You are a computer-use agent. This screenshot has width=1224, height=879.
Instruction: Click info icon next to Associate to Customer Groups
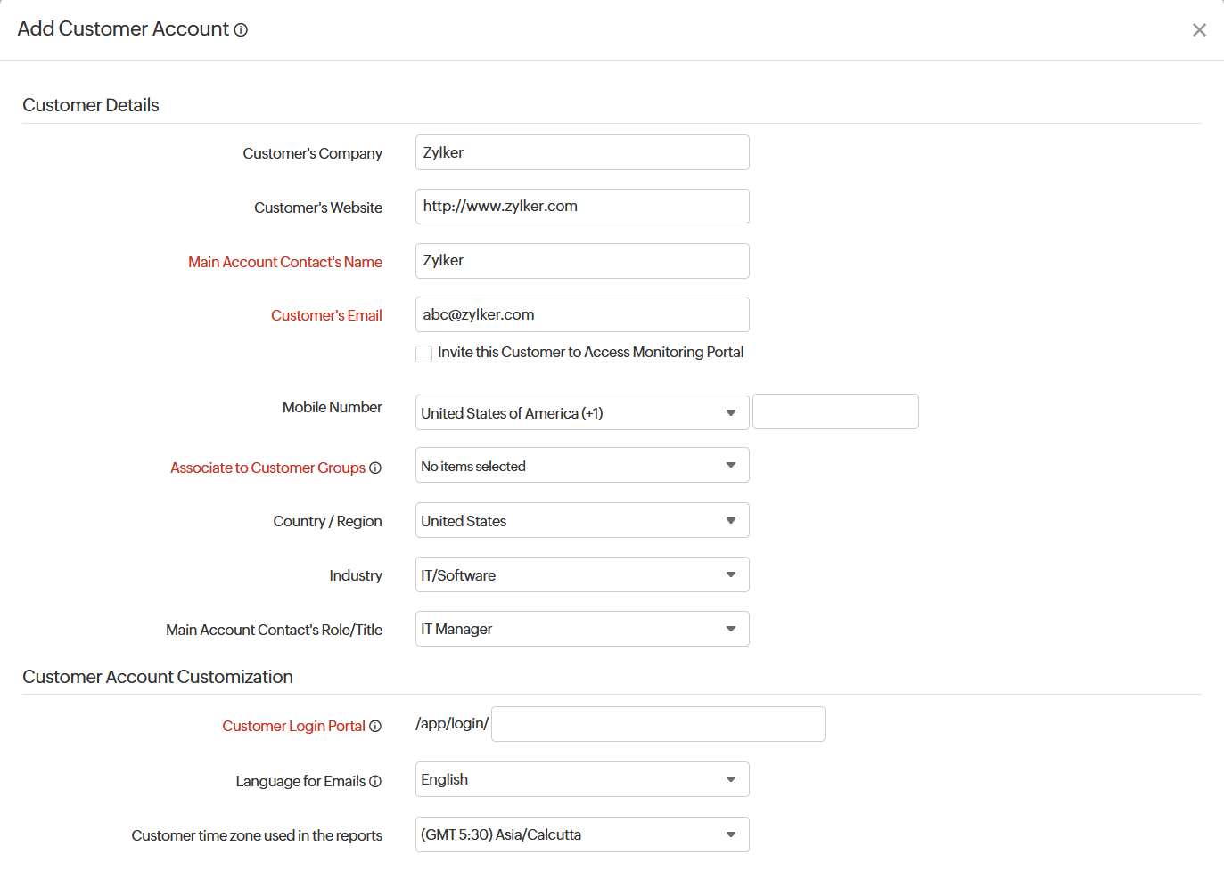click(376, 468)
